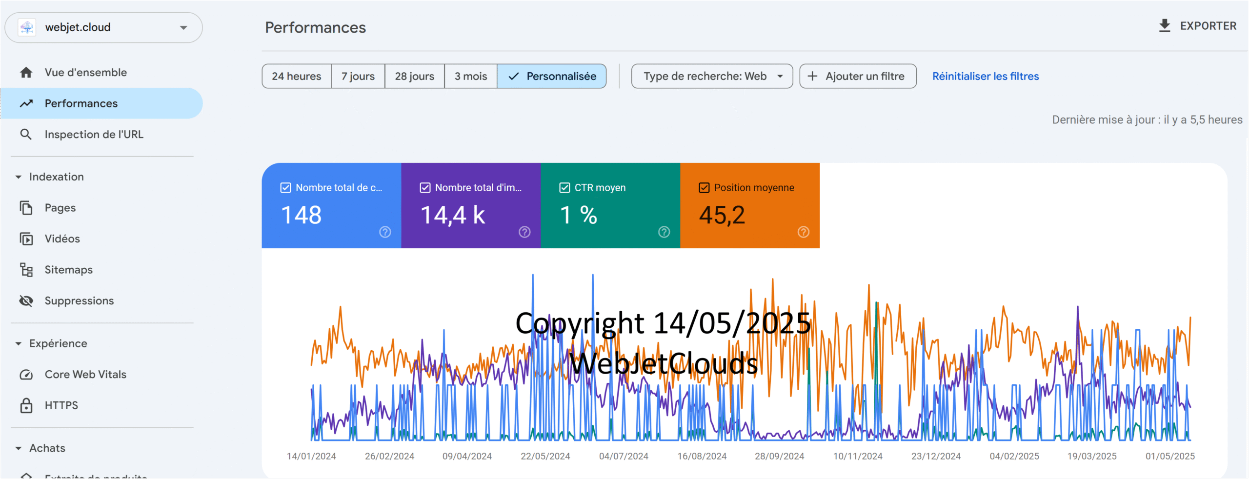Click the 10/11/2024 date on chart axis
The height and width of the screenshot is (479, 1249).
858,456
